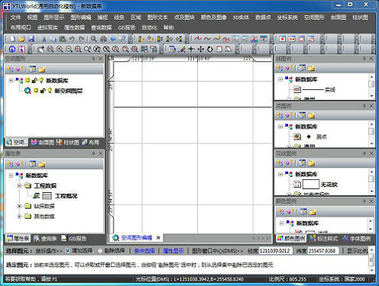Toggle lightbulb visibility of 新空间图层

[x=50, y=91]
